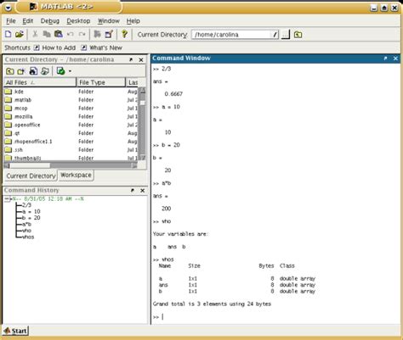Click the Paste clipboard toolbar icon

[59, 35]
